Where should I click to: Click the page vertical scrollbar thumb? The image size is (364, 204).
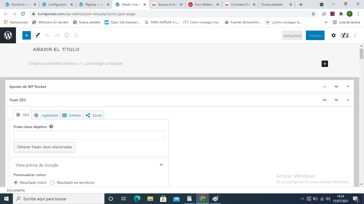click(x=361, y=54)
